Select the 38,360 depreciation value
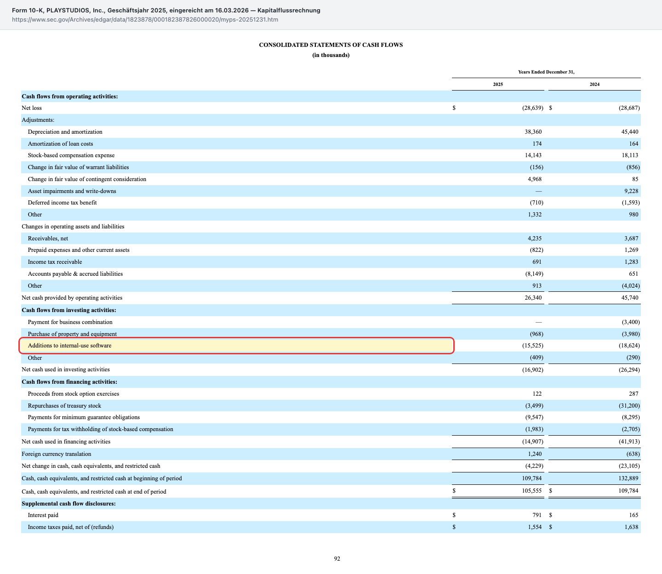The height and width of the screenshot is (574, 662). tap(533, 132)
